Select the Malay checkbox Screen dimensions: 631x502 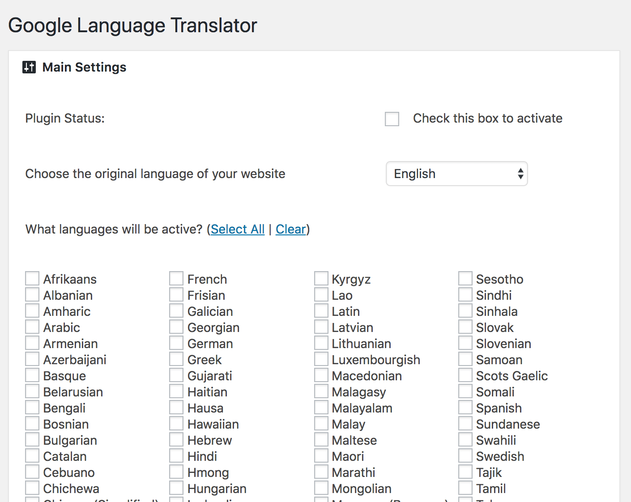tap(321, 423)
